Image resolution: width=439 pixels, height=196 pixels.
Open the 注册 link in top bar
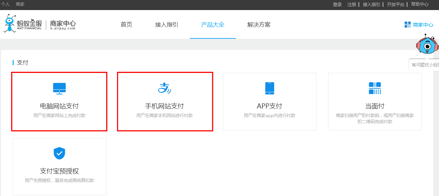point(351,5)
